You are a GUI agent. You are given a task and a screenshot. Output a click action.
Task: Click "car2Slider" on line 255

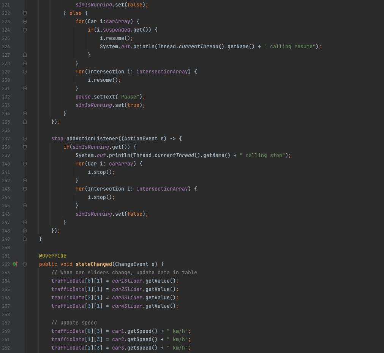pyautogui.click(x=127, y=289)
